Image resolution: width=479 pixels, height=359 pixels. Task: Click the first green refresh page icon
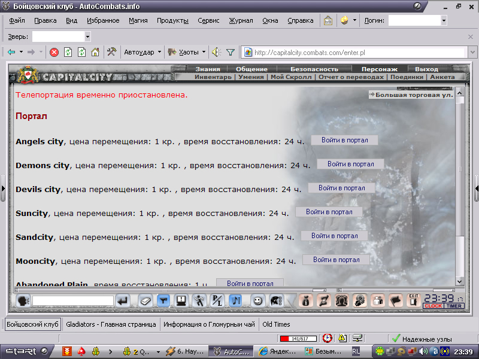(68, 52)
